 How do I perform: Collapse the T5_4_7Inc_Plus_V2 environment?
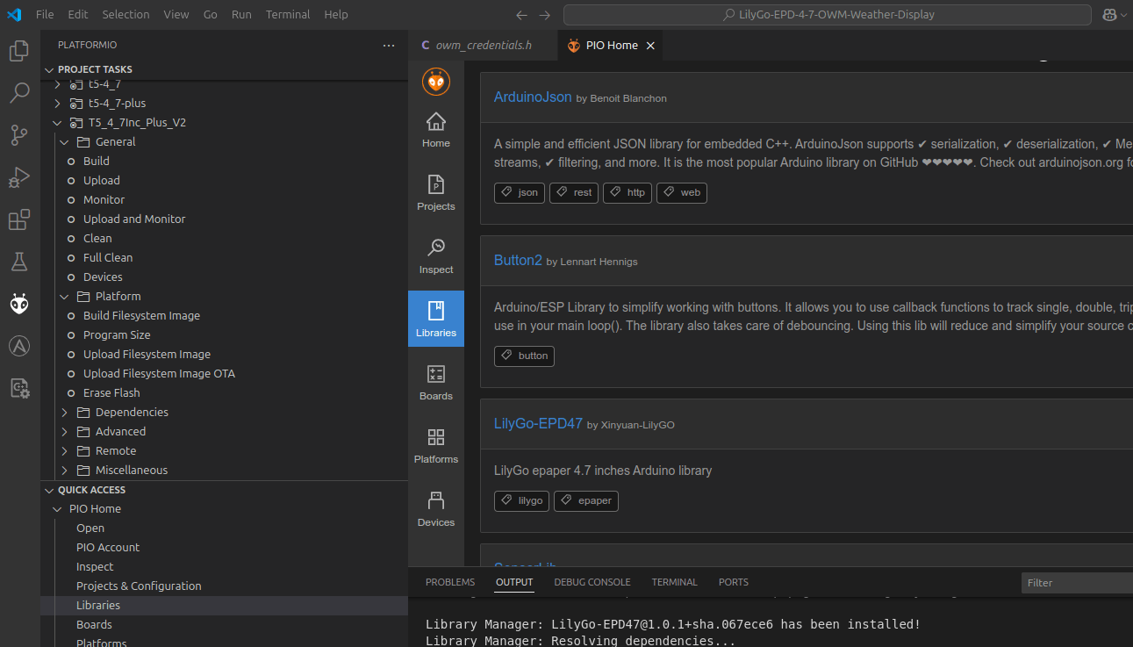click(58, 123)
